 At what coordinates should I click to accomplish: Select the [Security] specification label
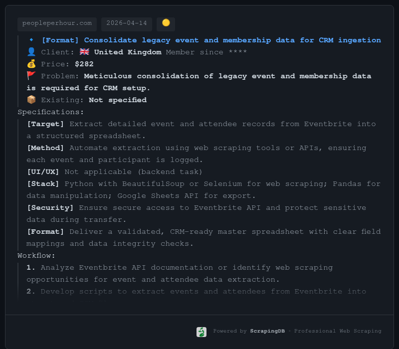click(x=50, y=207)
